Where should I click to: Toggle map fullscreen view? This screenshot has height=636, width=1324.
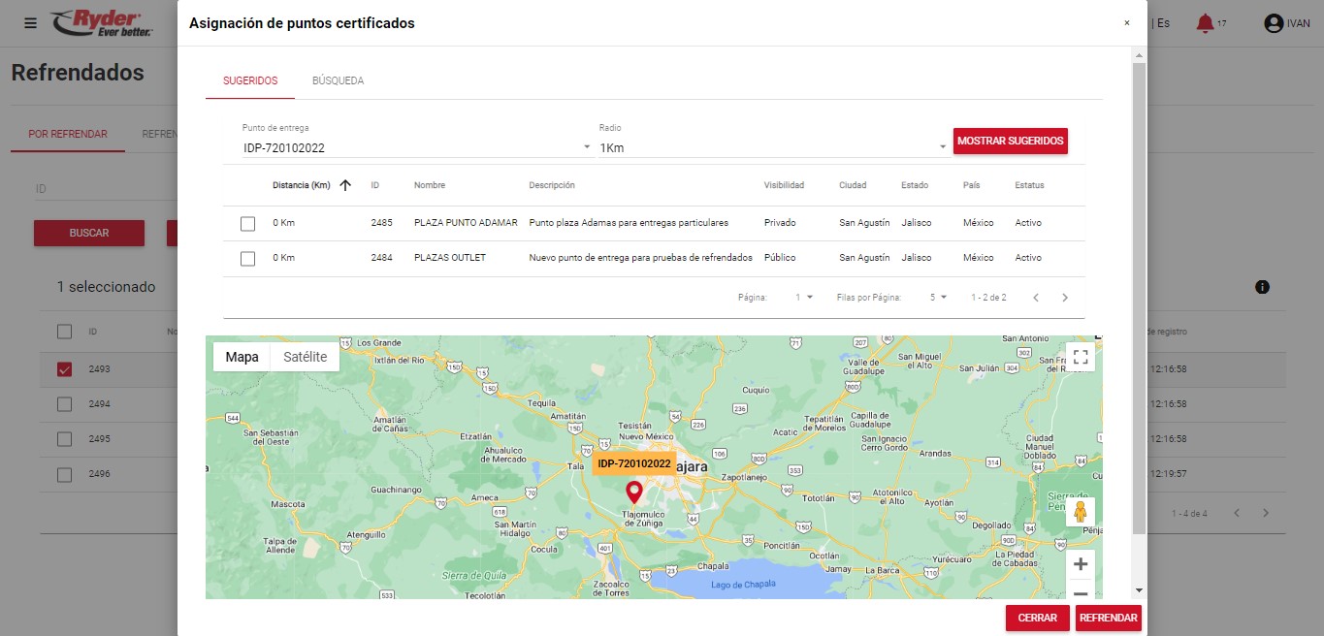point(1081,358)
